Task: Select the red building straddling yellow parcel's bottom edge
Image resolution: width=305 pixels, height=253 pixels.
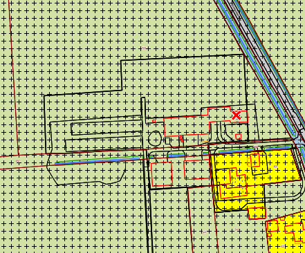Action: click(x=257, y=213)
